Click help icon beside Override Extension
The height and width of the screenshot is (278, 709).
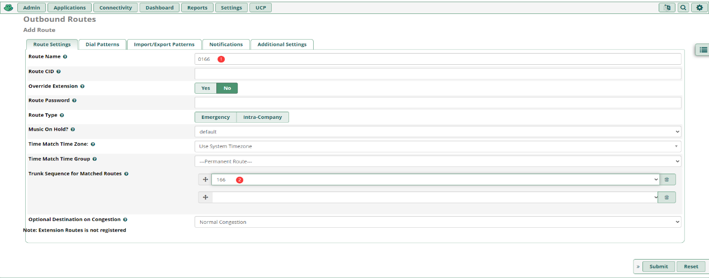tap(83, 87)
